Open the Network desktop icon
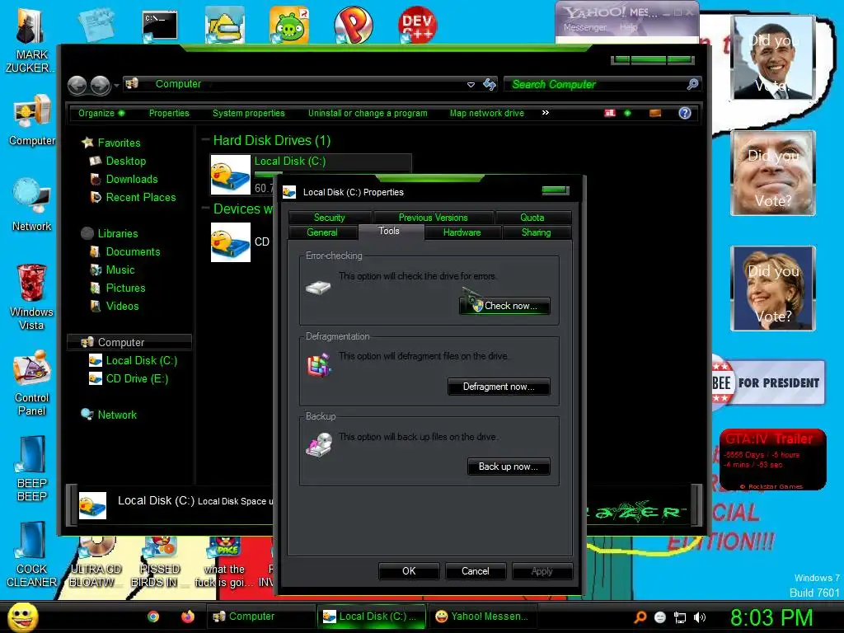844x633 pixels. click(32, 205)
